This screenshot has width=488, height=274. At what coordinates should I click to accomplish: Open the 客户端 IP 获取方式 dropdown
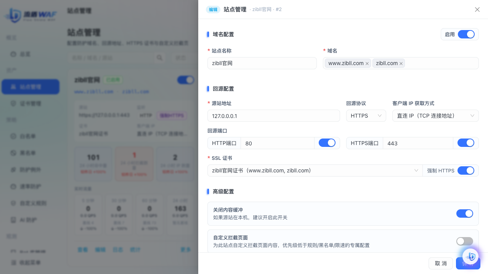tap(435, 116)
